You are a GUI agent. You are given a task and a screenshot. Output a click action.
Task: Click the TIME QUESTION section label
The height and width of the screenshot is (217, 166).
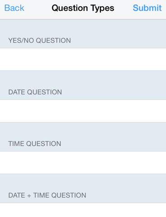point(35,144)
